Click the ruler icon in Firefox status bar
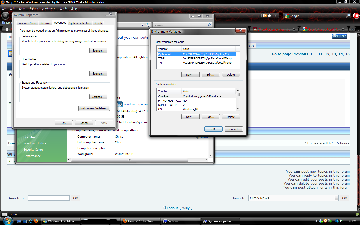 pos(4,214)
